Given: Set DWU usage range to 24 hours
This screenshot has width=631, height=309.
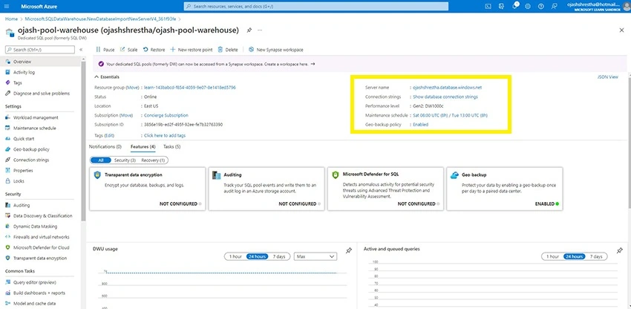Looking at the screenshot, I should (x=258, y=256).
